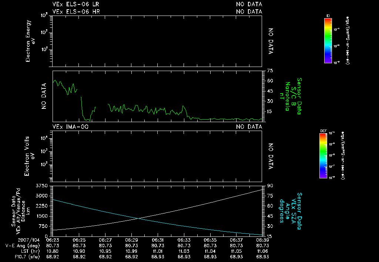Click the 06:35 time tick label
This screenshot has width=379, height=262.
pos(210,240)
